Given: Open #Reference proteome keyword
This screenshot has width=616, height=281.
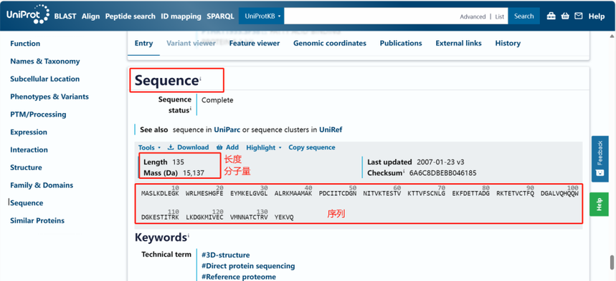Looking at the screenshot, I should pos(239,277).
